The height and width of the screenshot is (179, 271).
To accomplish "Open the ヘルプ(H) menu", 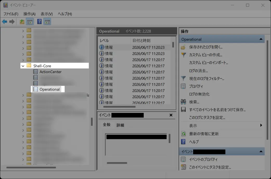I will coord(65,14).
